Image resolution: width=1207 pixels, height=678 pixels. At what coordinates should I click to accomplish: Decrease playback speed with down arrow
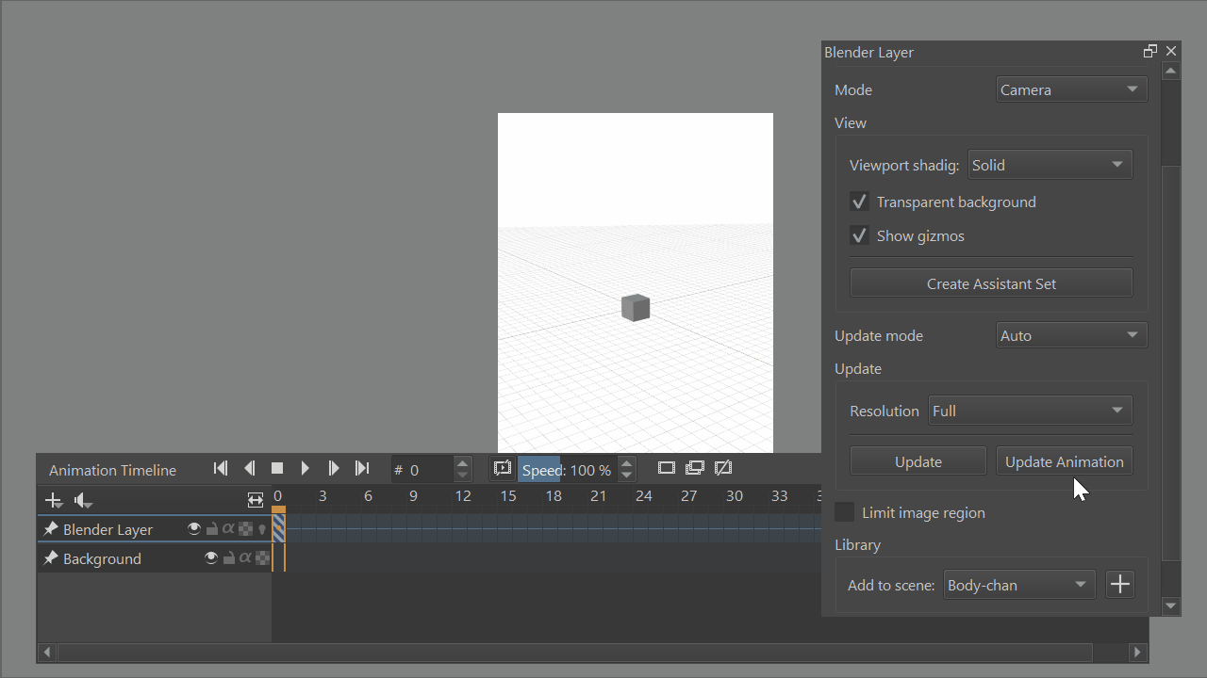pos(626,475)
